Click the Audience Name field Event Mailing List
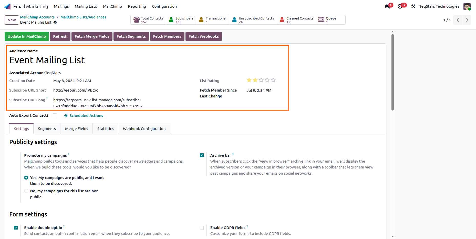 coord(47,60)
